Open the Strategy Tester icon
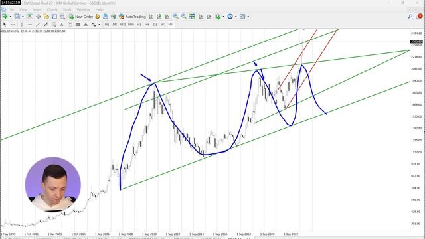 62,17
